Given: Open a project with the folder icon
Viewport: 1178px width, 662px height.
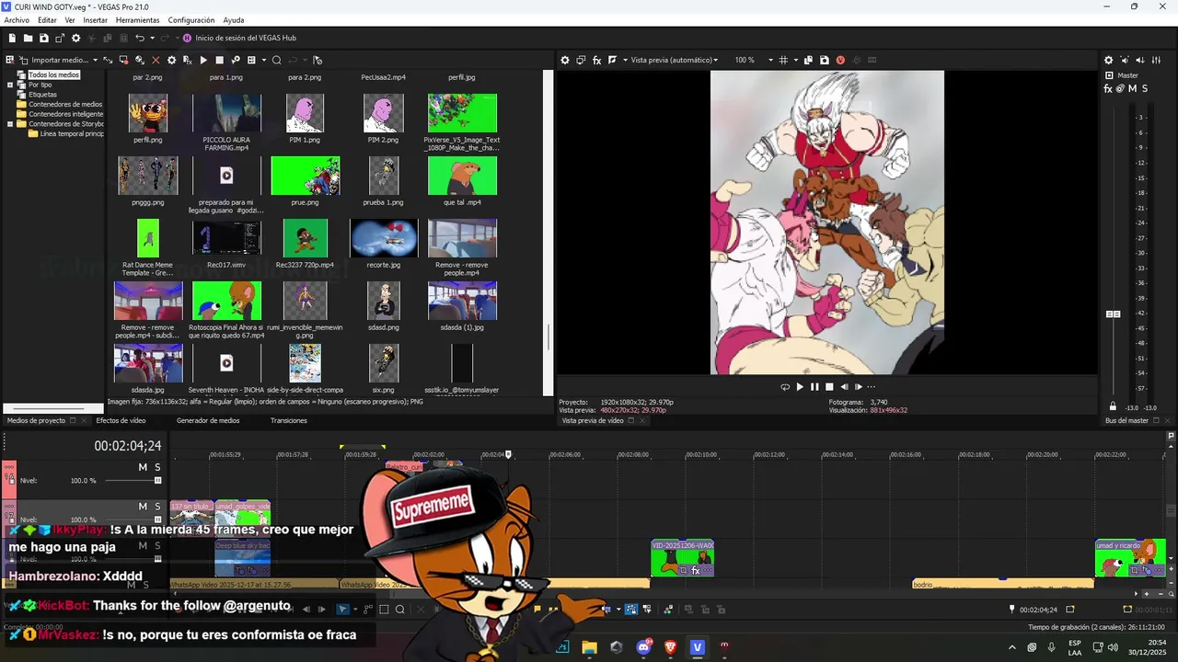Looking at the screenshot, I should tap(29, 38).
